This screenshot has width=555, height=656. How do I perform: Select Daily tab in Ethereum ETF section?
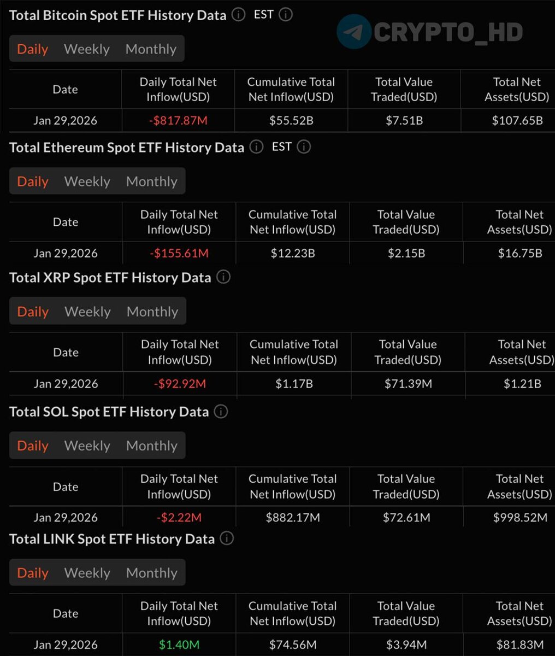[33, 181]
